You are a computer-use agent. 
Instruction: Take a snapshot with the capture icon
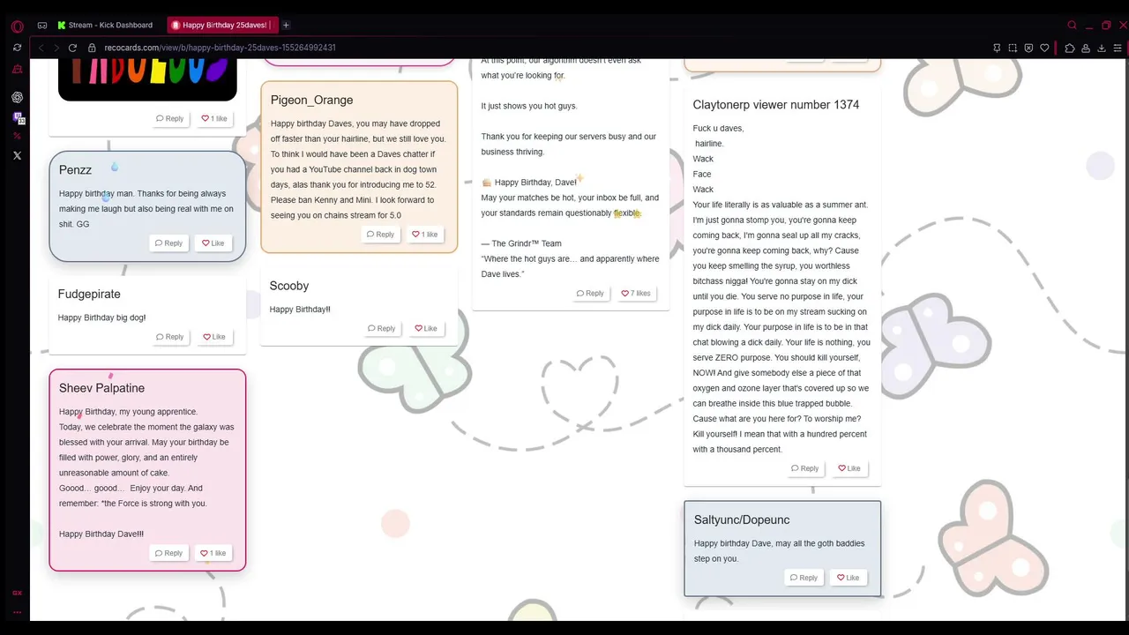click(x=1013, y=48)
